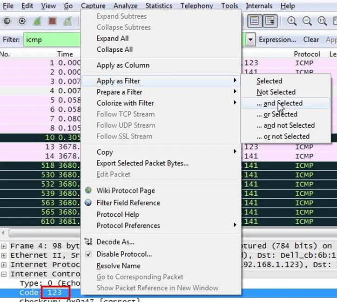Click the list interfaces toolbar icon
337x302 pixels.
tap(7, 21)
